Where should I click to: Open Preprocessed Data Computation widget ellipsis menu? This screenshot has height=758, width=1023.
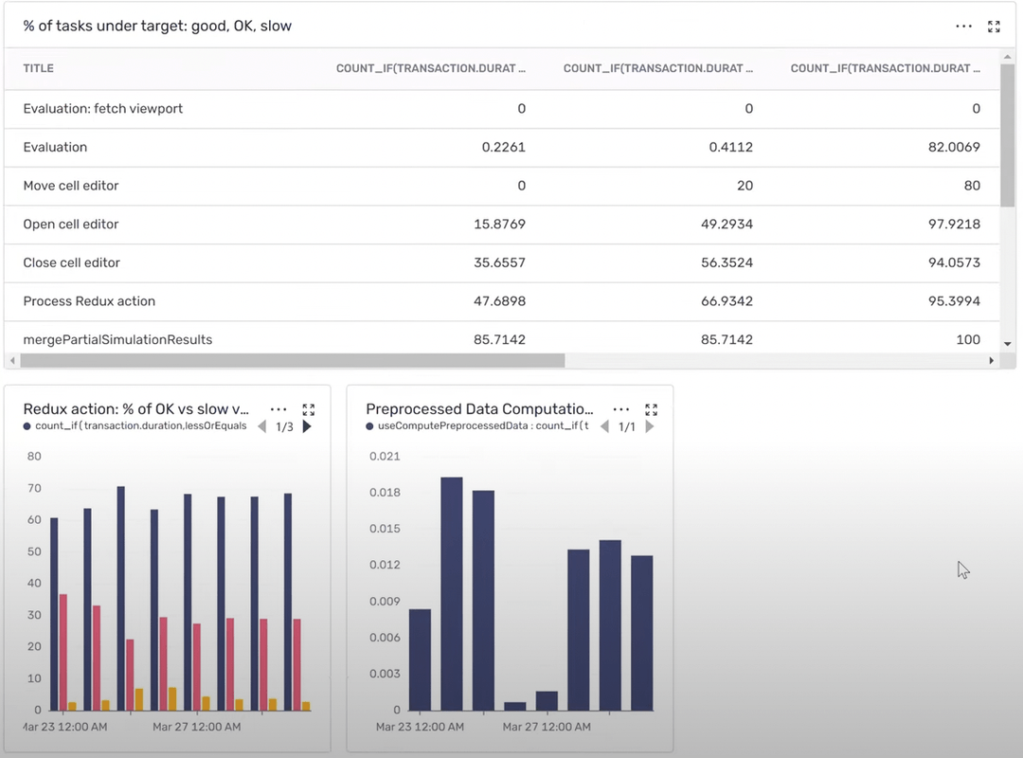coord(621,409)
